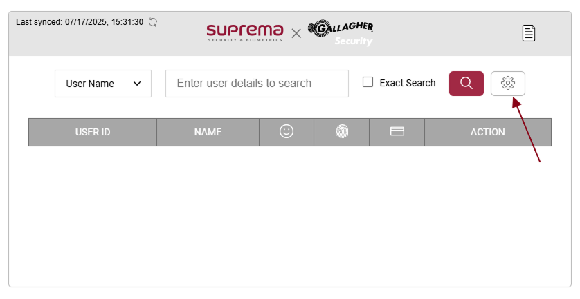Click the Gallagher Security logo
The image size is (580, 299).
[341, 32]
